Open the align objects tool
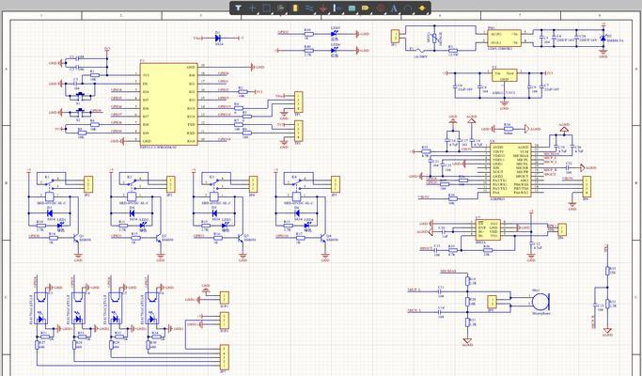Screen dimensions: 642x376 pyautogui.click(x=280, y=8)
